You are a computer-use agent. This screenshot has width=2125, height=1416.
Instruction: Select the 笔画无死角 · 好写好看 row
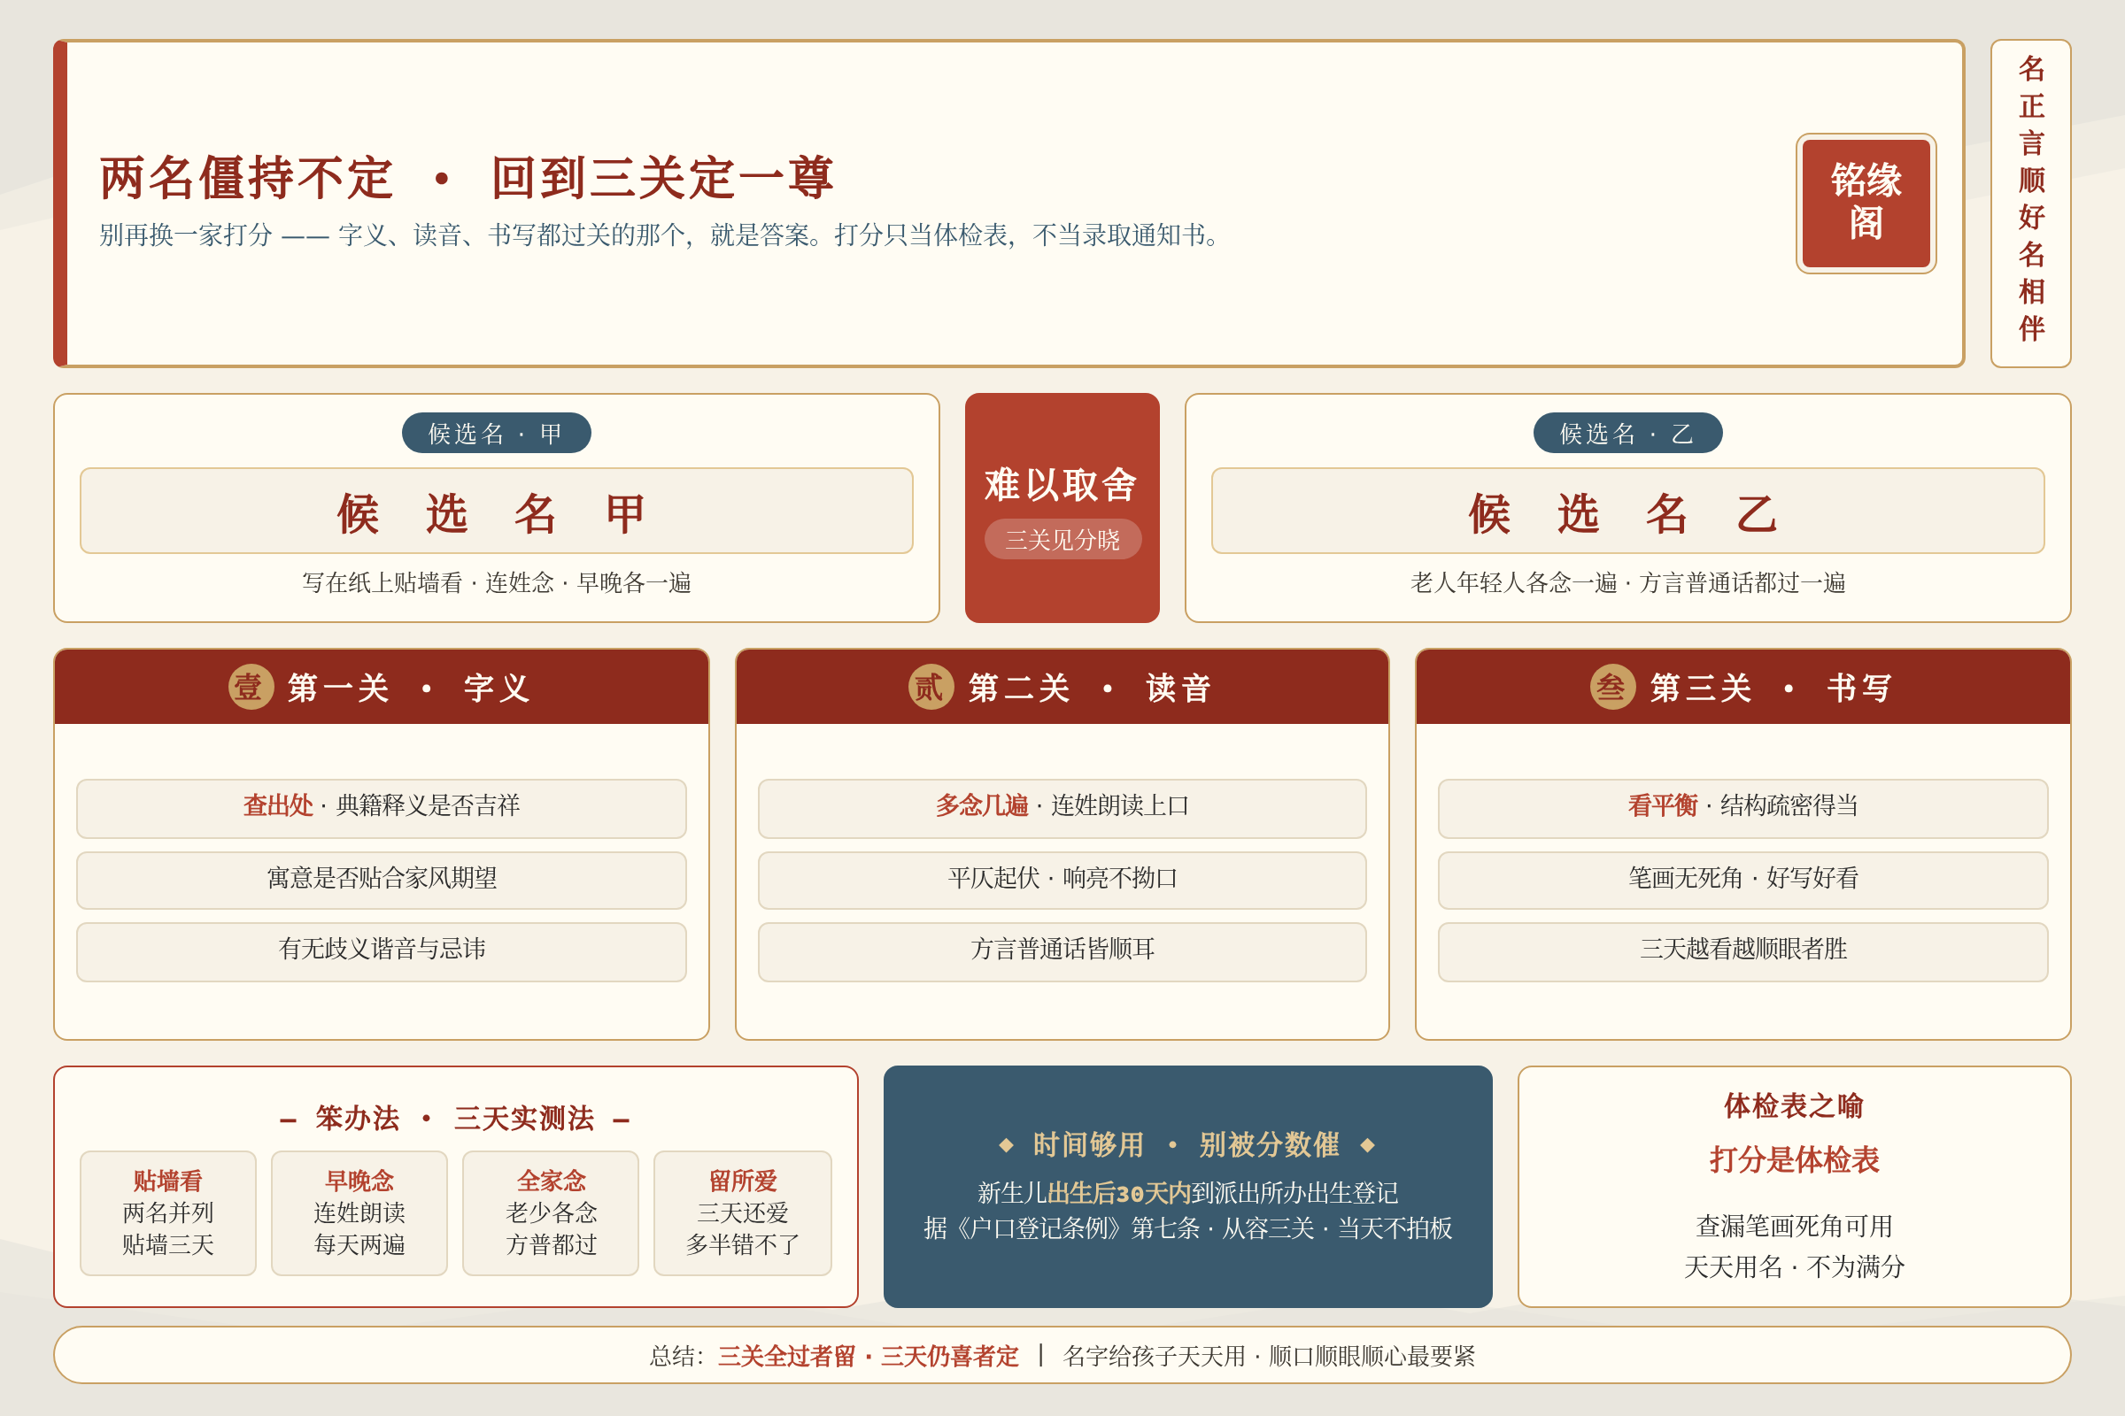click(x=1742, y=880)
